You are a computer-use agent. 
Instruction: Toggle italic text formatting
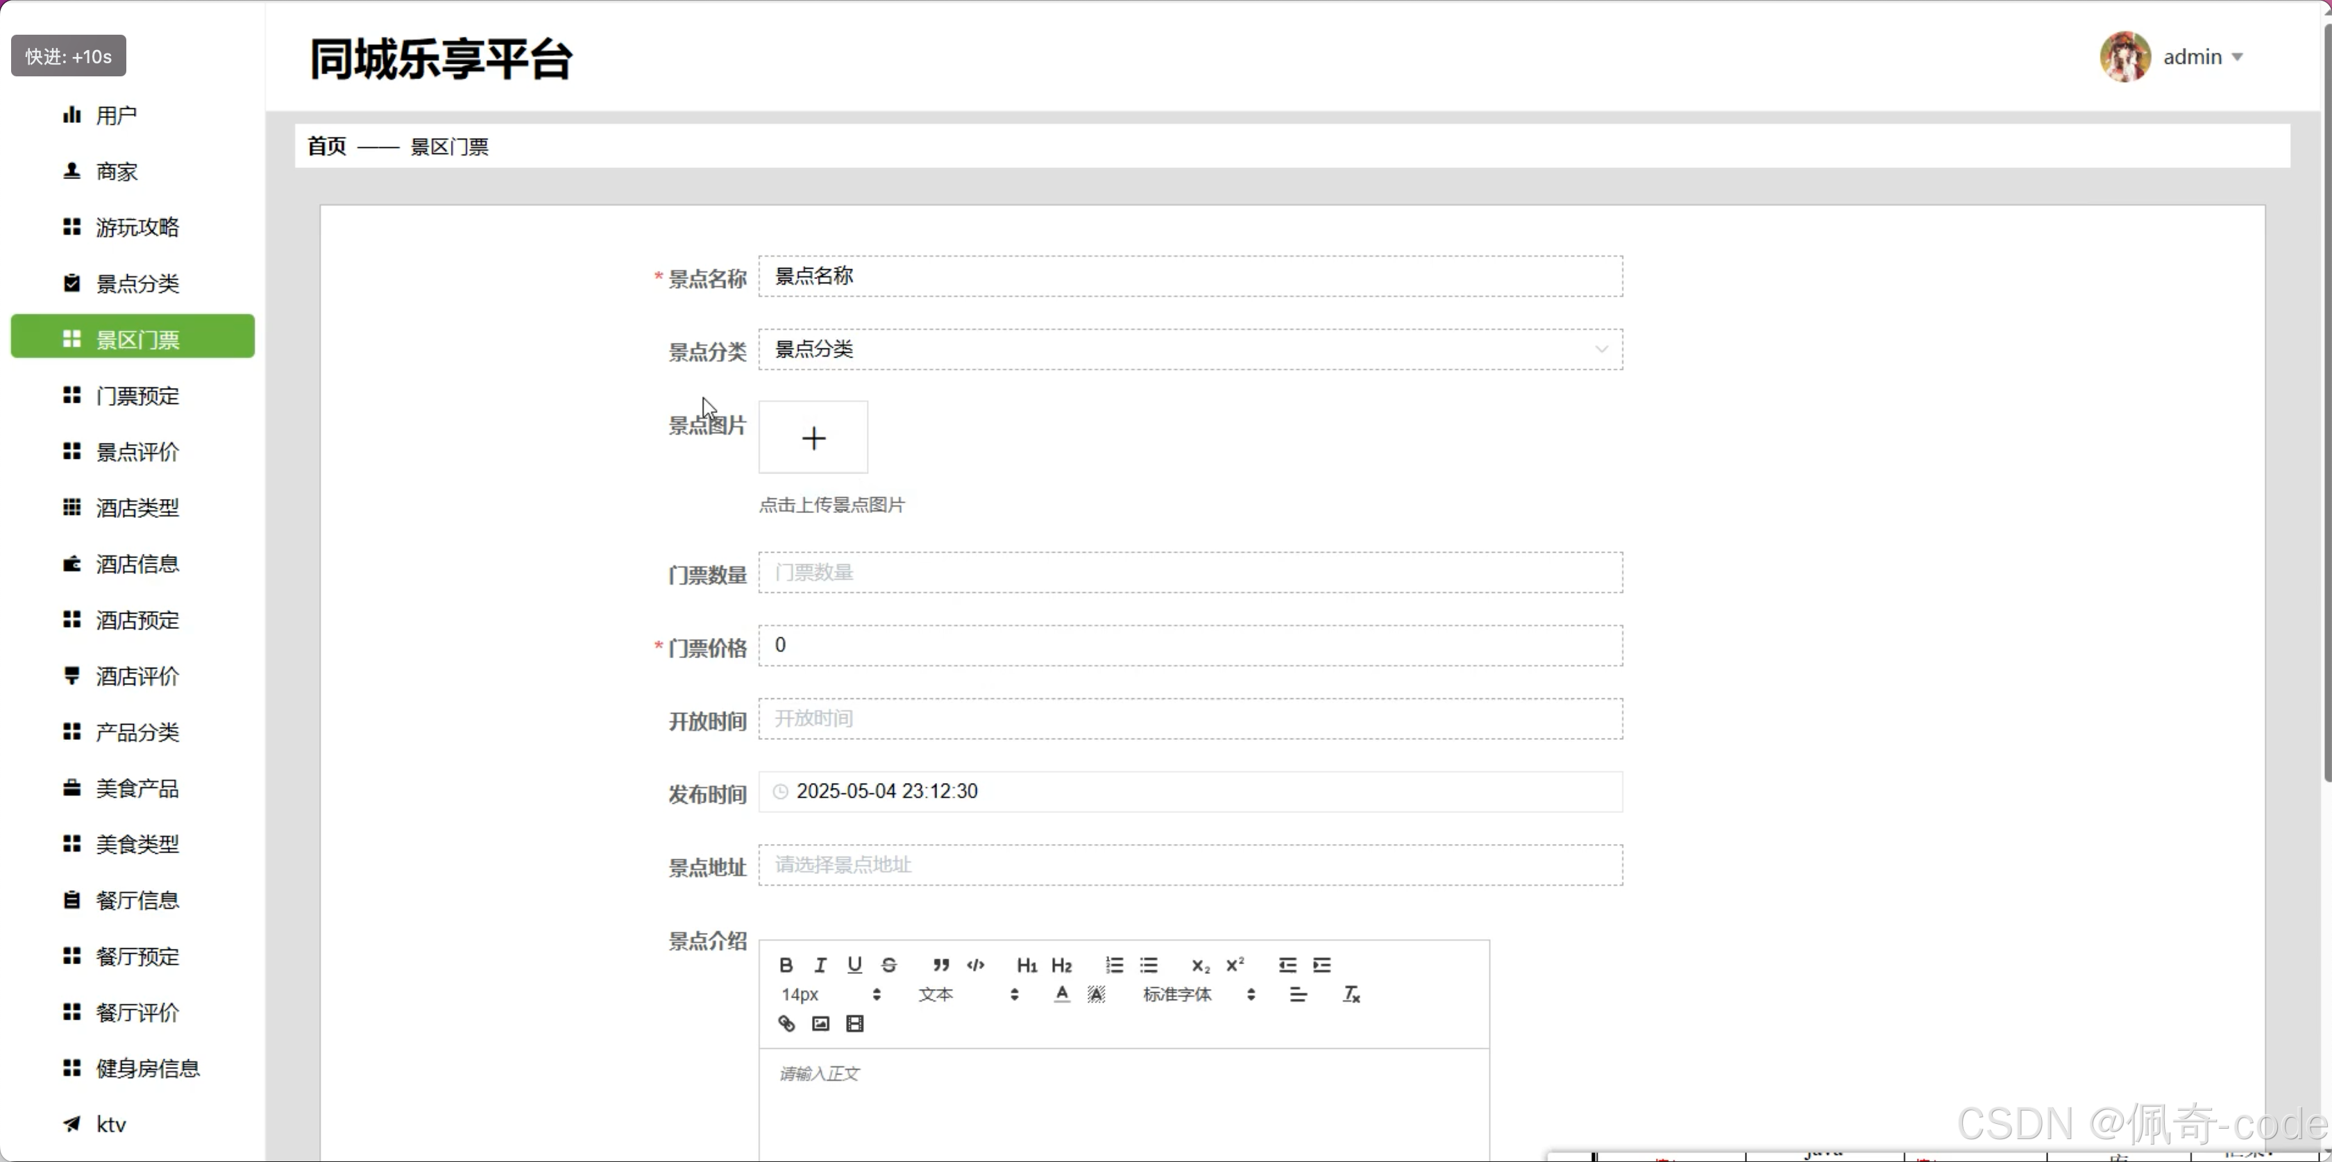pyautogui.click(x=820, y=965)
